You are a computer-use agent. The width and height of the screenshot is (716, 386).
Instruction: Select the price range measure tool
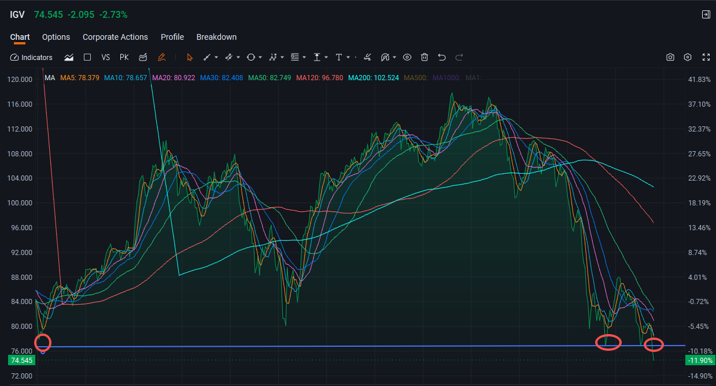tap(317, 57)
